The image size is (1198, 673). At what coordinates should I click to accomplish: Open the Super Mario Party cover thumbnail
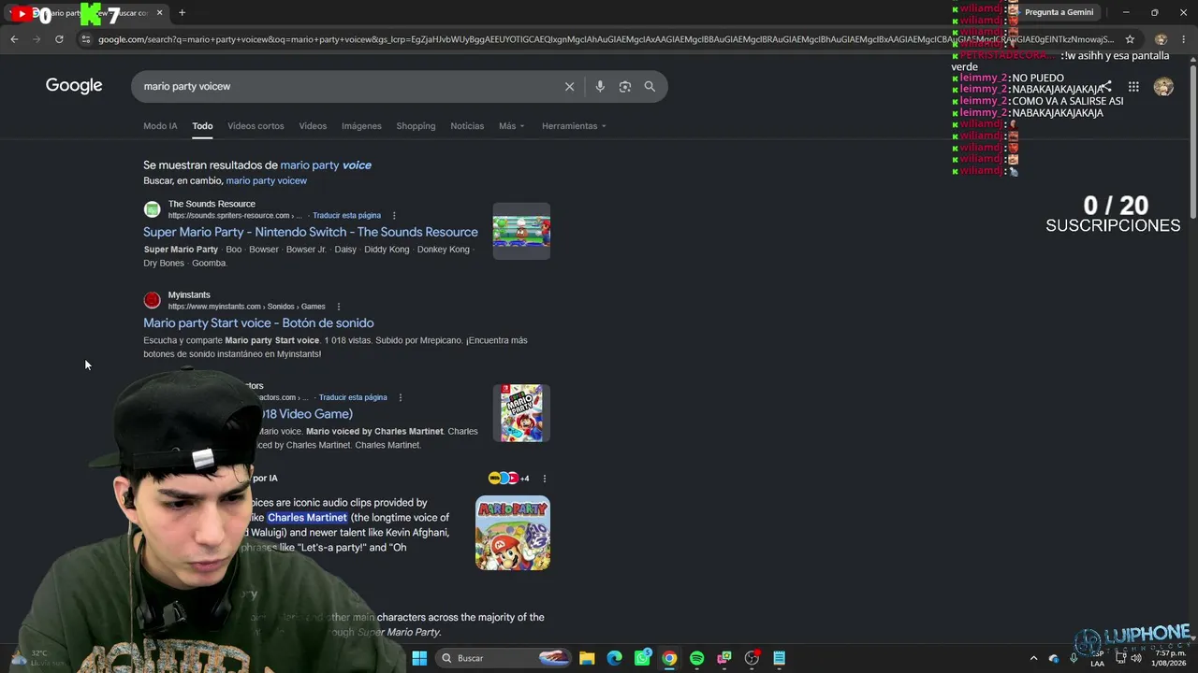tap(521, 413)
